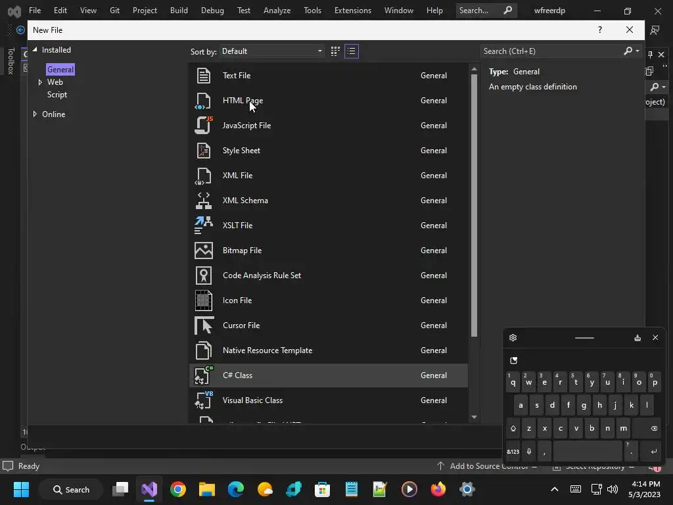Viewport: 673px width, 505px height.
Task: Open clipboard on touch keyboard
Action: click(513, 360)
